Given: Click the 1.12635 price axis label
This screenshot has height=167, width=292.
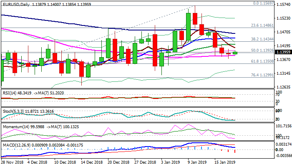Looking at the screenshot, I should pyautogui.click(x=282, y=87).
